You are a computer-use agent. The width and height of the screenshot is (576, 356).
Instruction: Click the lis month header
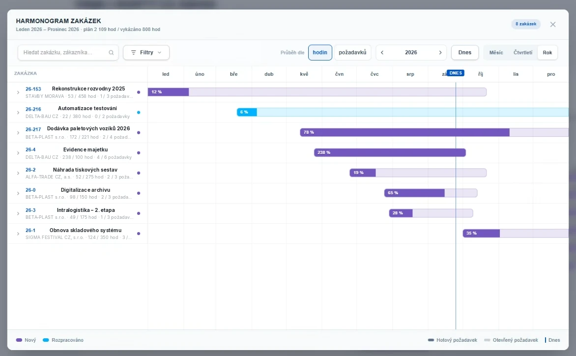[516, 74]
